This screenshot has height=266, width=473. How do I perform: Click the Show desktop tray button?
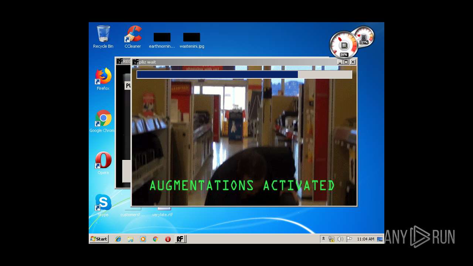(x=380, y=239)
